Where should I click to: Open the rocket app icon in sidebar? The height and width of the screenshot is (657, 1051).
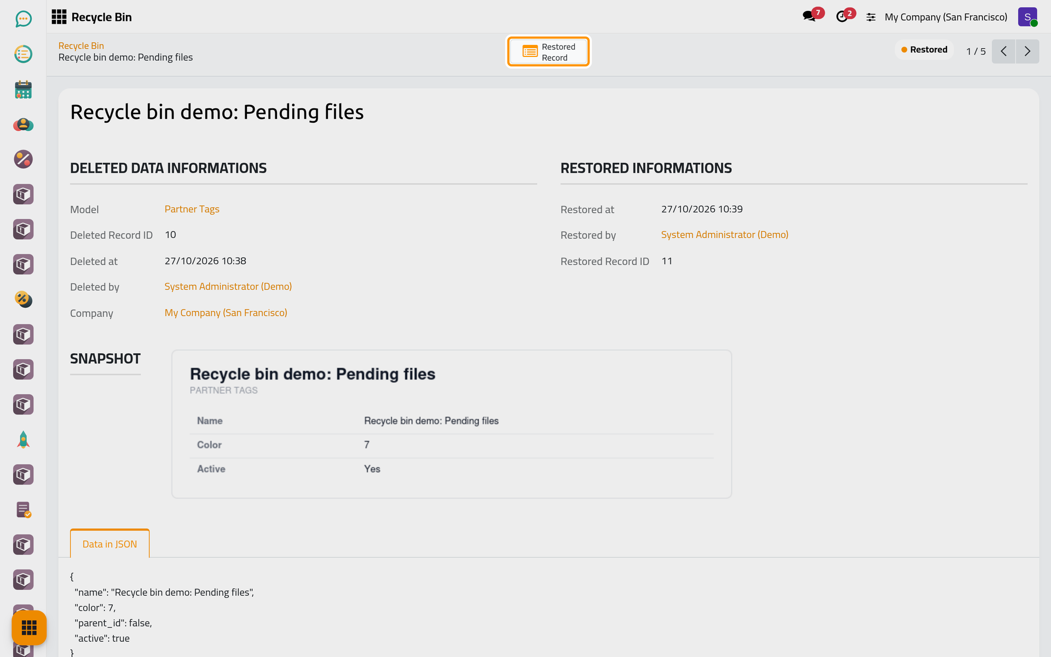pos(23,440)
